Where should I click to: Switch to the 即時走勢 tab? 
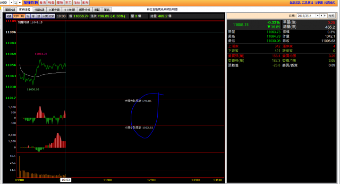coord(25,9)
